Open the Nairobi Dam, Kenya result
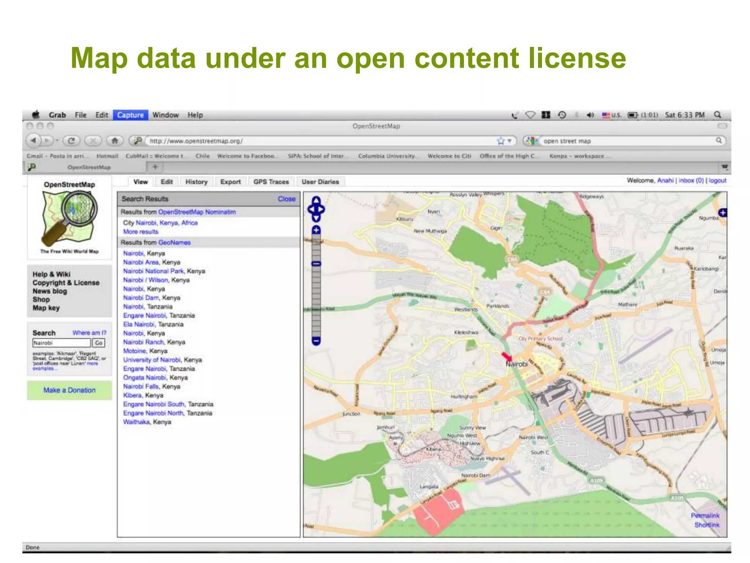Screen dimensions: 750x563 click(x=141, y=298)
